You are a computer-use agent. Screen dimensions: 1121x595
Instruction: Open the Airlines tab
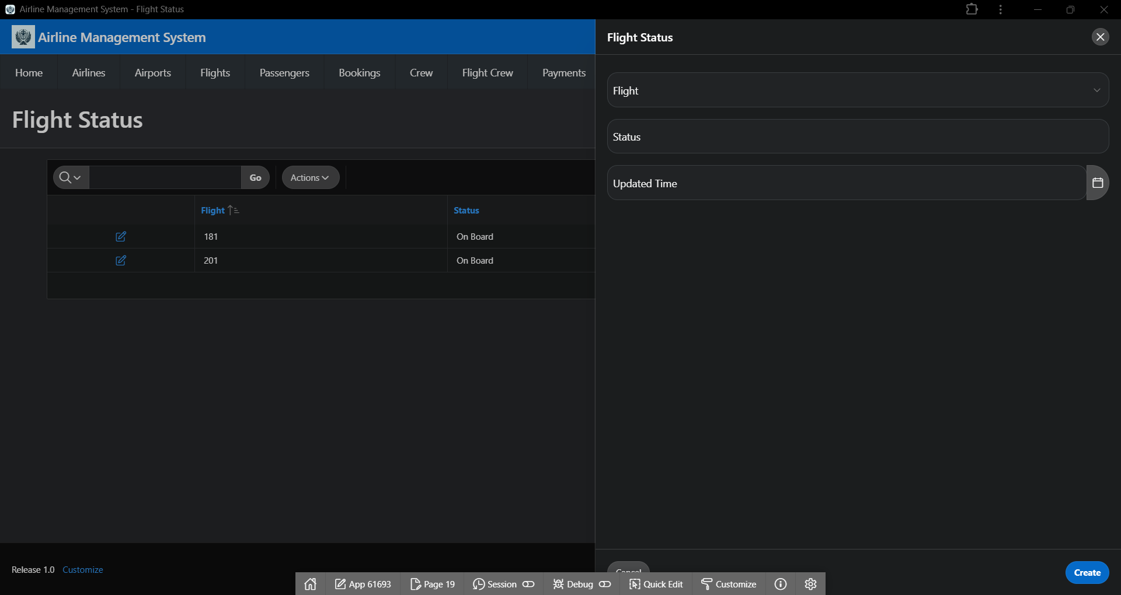pos(89,72)
